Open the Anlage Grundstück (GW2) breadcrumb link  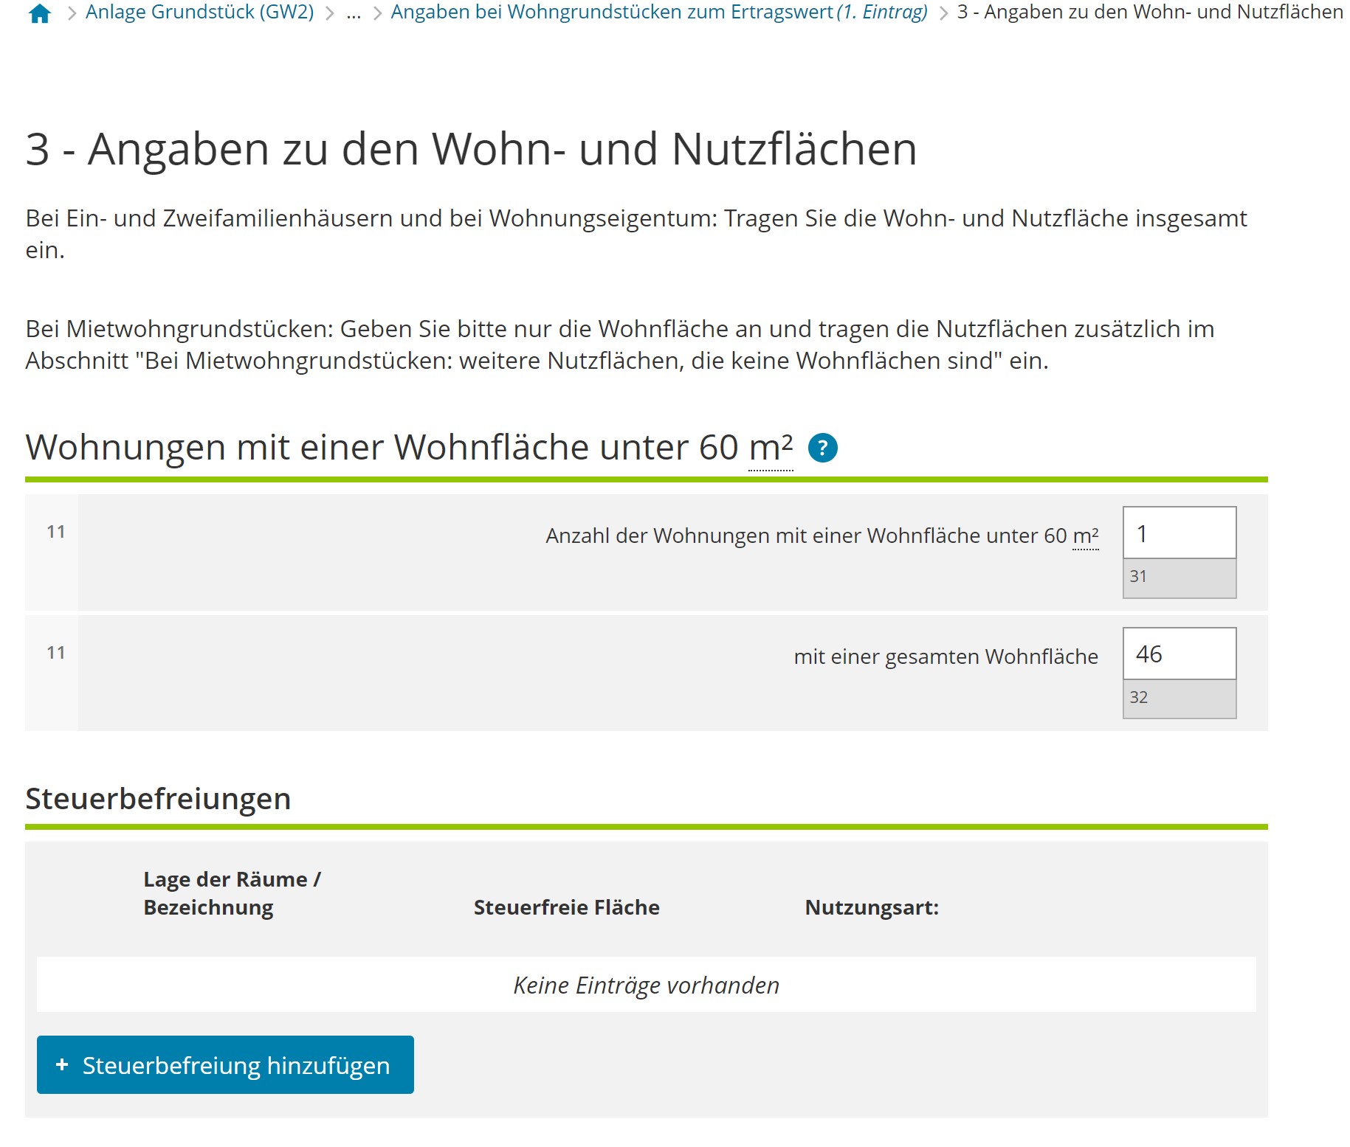coord(199,12)
